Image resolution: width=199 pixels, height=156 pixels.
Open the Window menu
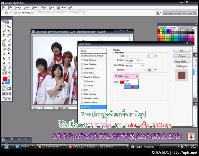click(61, 7)
